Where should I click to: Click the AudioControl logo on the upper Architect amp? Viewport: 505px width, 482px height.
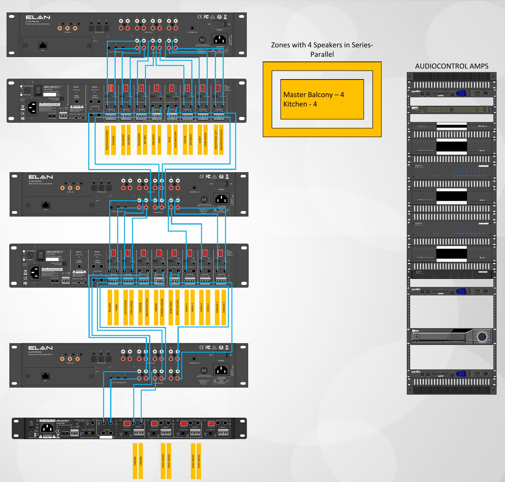point(49,104)
